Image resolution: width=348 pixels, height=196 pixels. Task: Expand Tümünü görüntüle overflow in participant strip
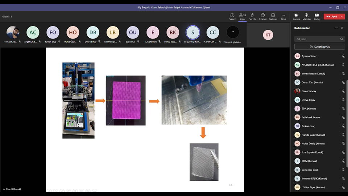[x=233, y=32]
